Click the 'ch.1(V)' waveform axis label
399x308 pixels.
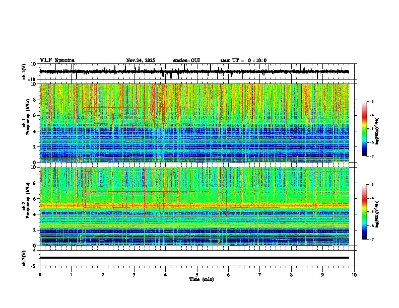click(24, 71)
